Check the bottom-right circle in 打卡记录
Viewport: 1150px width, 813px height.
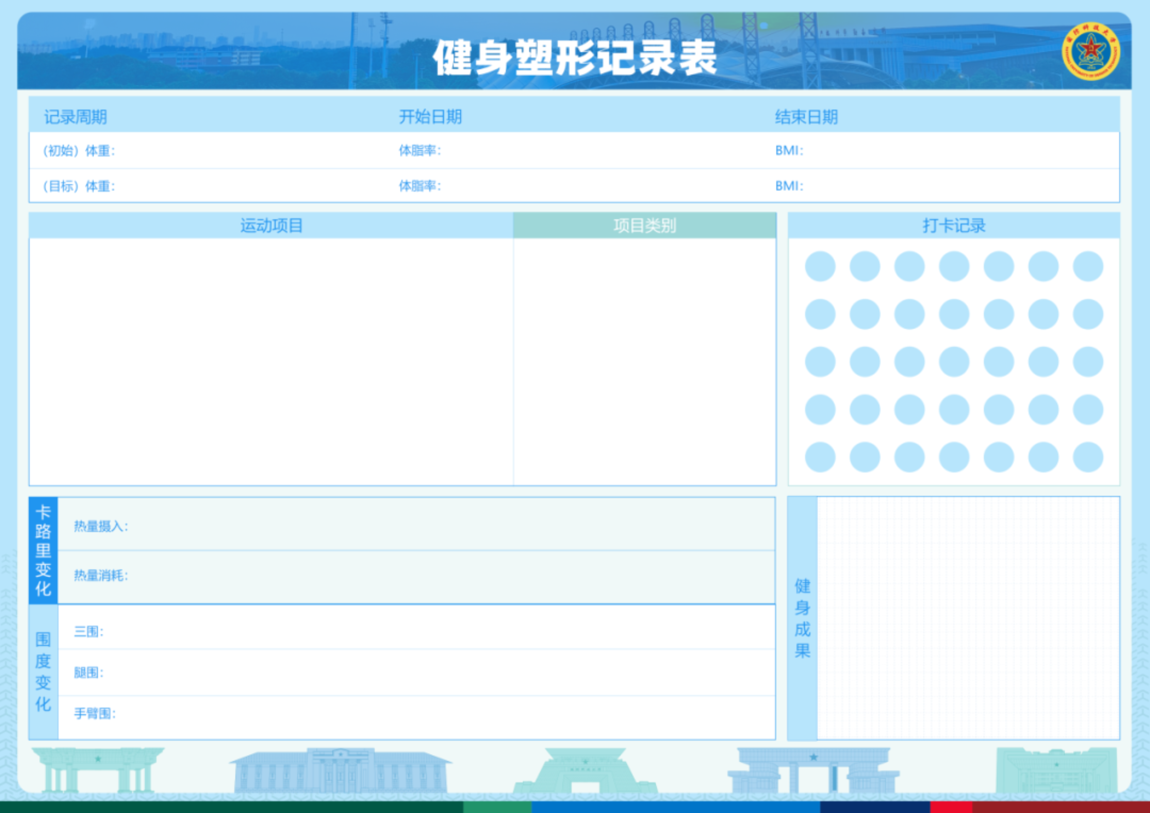(x=1088, y=457)
